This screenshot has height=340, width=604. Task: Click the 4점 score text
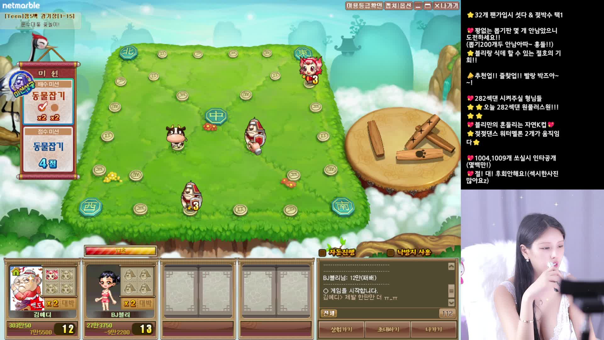point(48,163)
